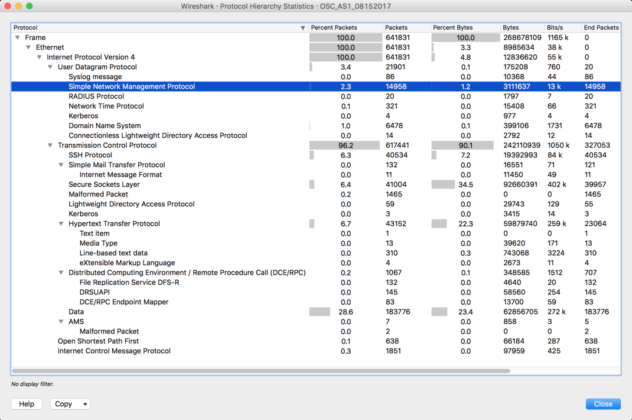
Task: Collapse the AMS protocol branch
Action: coord(61,322)
